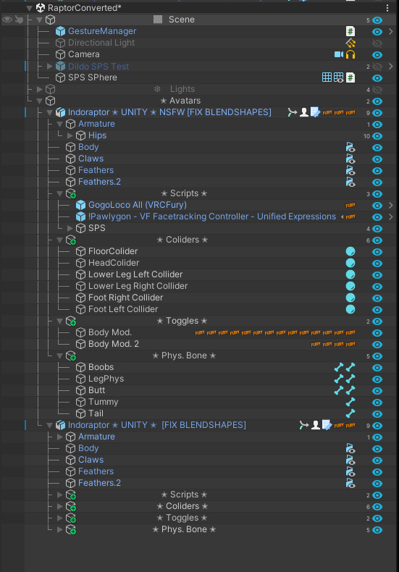Screen dimensions: 399x572
Task: Click the phys bone icon on Tummy row
Action: point(350,402)
